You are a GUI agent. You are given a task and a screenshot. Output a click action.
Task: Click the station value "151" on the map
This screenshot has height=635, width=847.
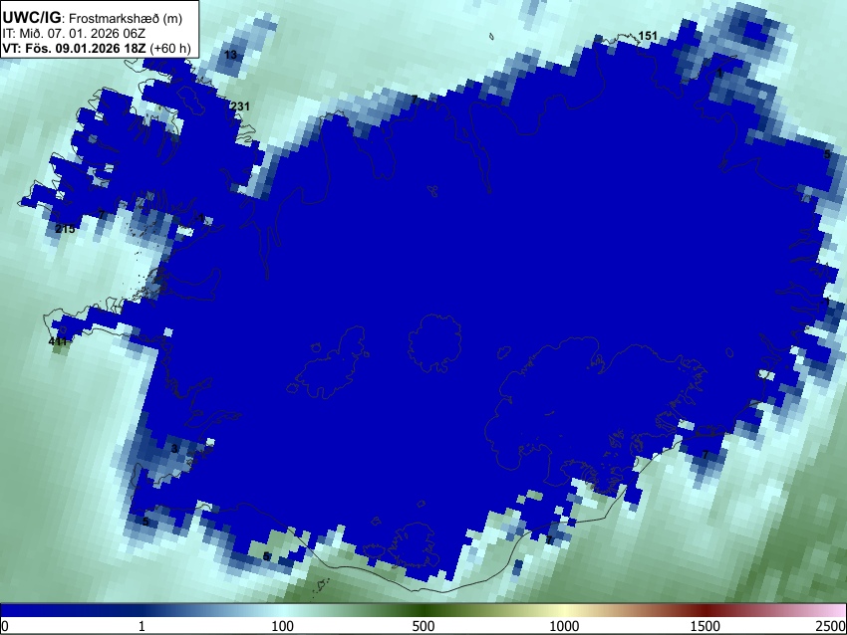click(x=648, y=36)
